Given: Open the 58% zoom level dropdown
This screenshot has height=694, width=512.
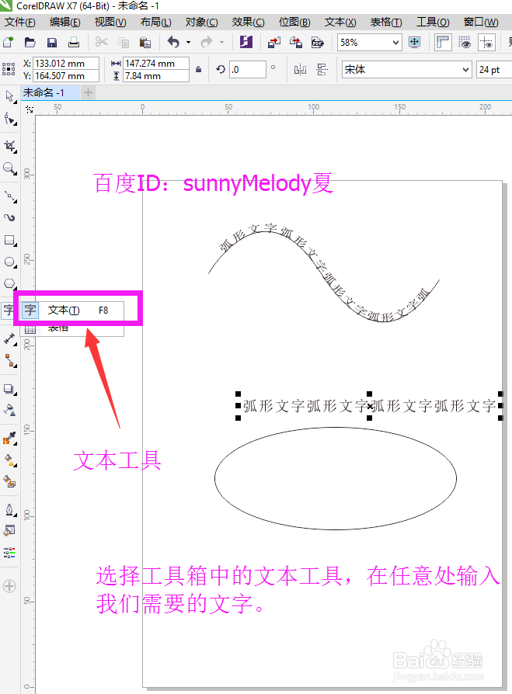Looking at the screenshot, I should point(395,43).
